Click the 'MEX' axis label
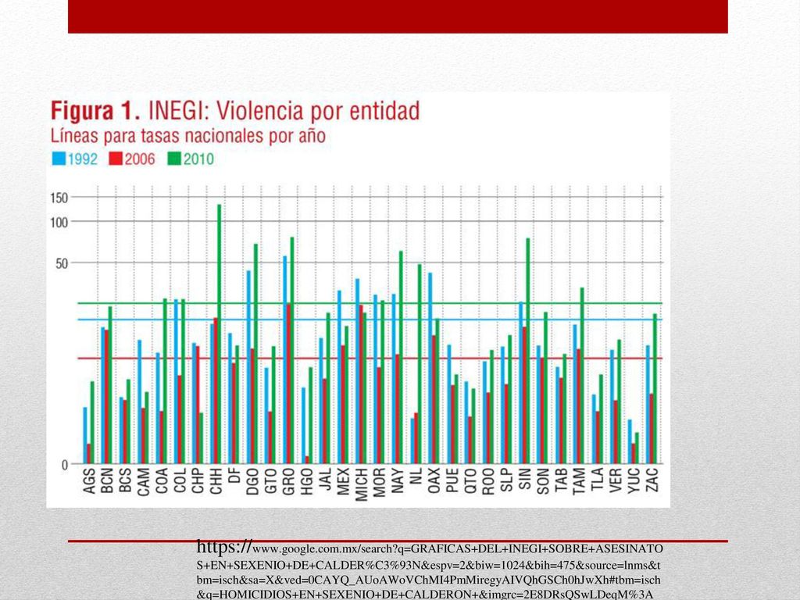 (x=343, y=481)
